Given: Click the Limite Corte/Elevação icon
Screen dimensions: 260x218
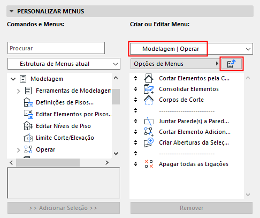Looking at the screenshot, I should coord(28,138).
